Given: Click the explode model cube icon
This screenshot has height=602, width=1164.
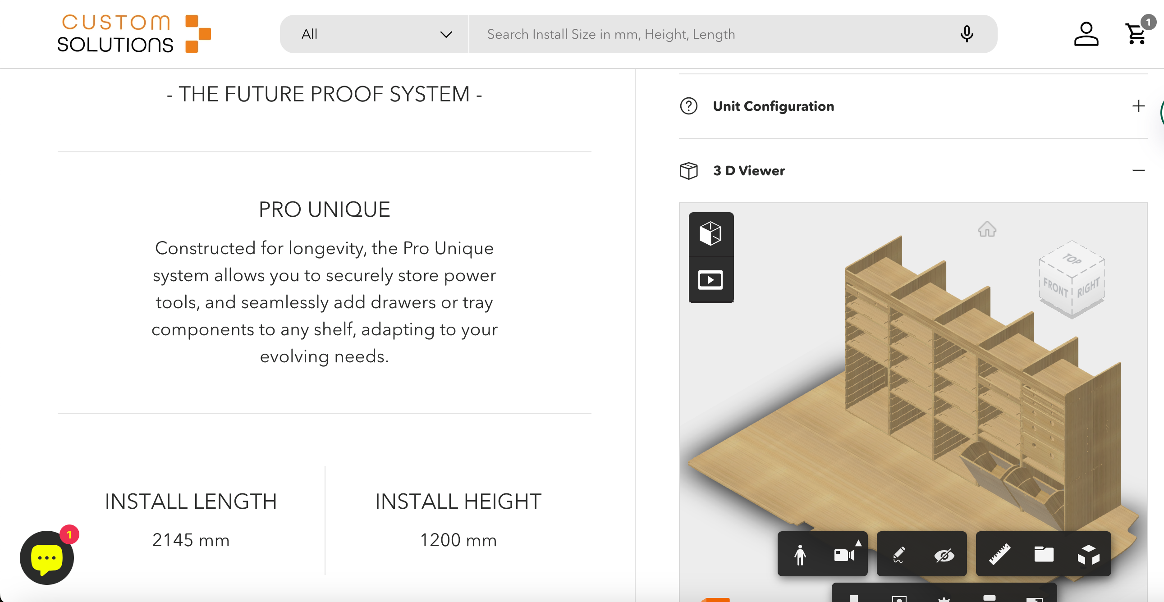Looking at the screenshot, I should pyautogui.click(x=1088, y=555).
